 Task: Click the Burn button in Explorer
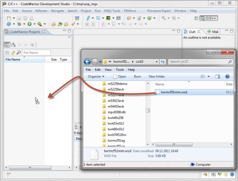click(138, 76)
